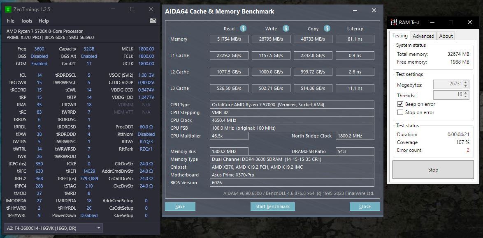Click the Copy column info icon
Screen dimensions: 483x238
[327, 29]
